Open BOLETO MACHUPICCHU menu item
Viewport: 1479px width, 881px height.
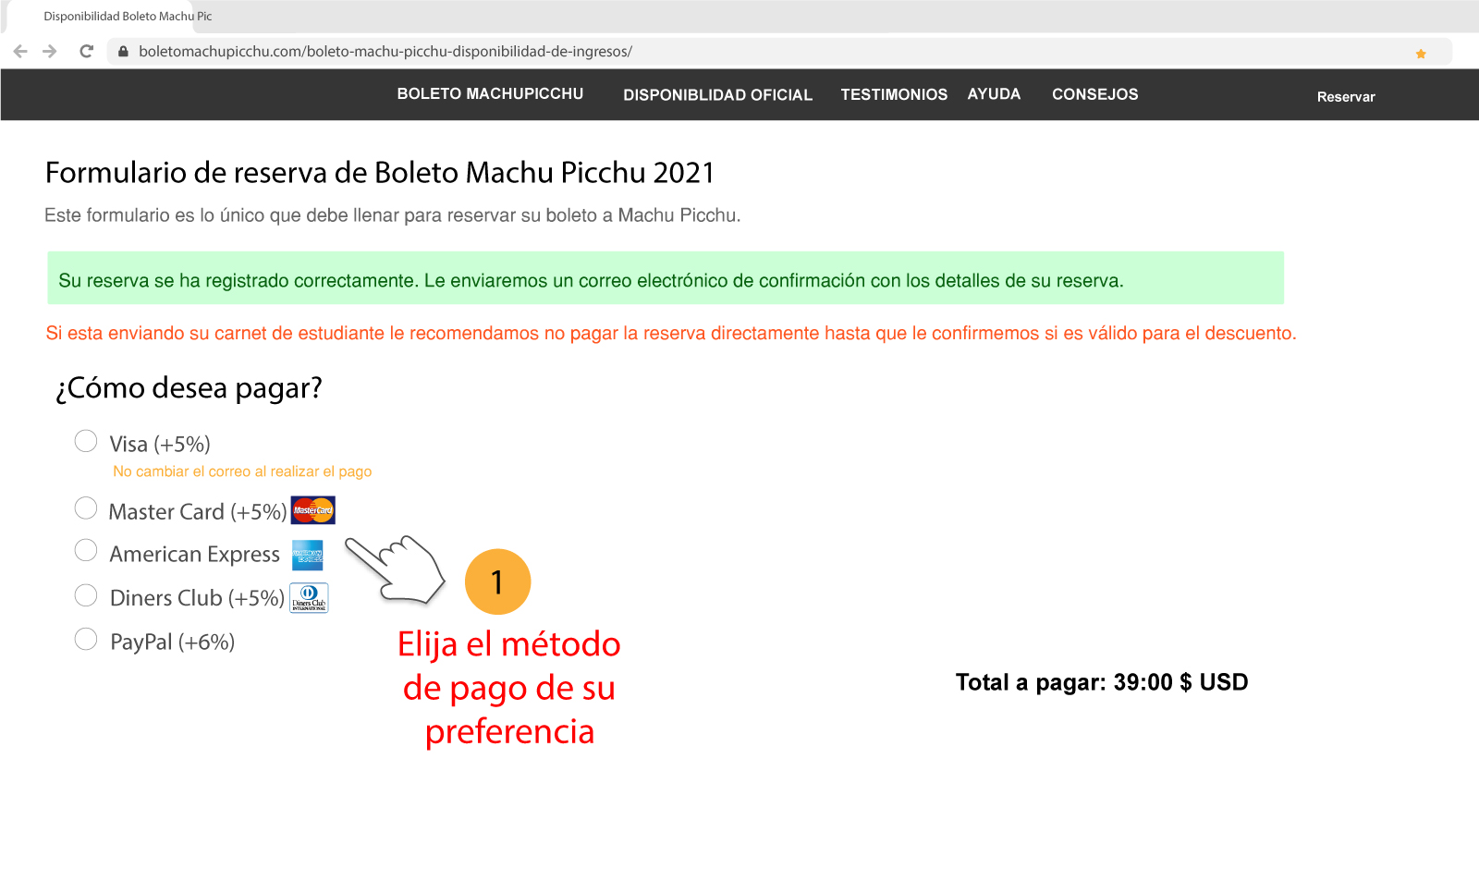(x=490, y=94)
